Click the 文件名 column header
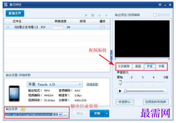The image size is (176, 123). (17, 21)
